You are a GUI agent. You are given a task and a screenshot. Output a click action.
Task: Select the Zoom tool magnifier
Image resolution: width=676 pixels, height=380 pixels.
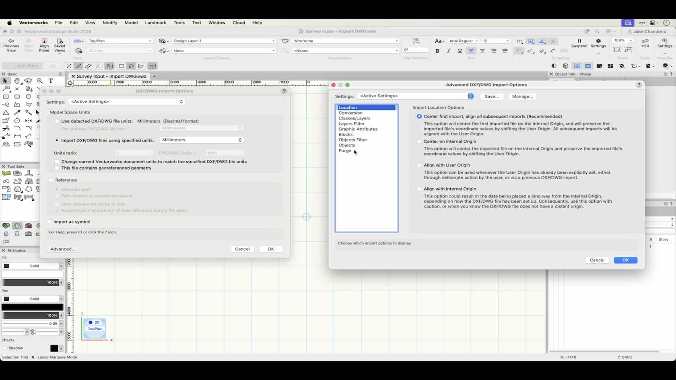39,81
